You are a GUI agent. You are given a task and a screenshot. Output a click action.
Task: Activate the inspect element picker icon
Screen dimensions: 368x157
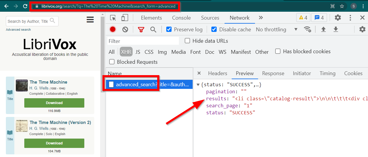(x=113, y=18)
